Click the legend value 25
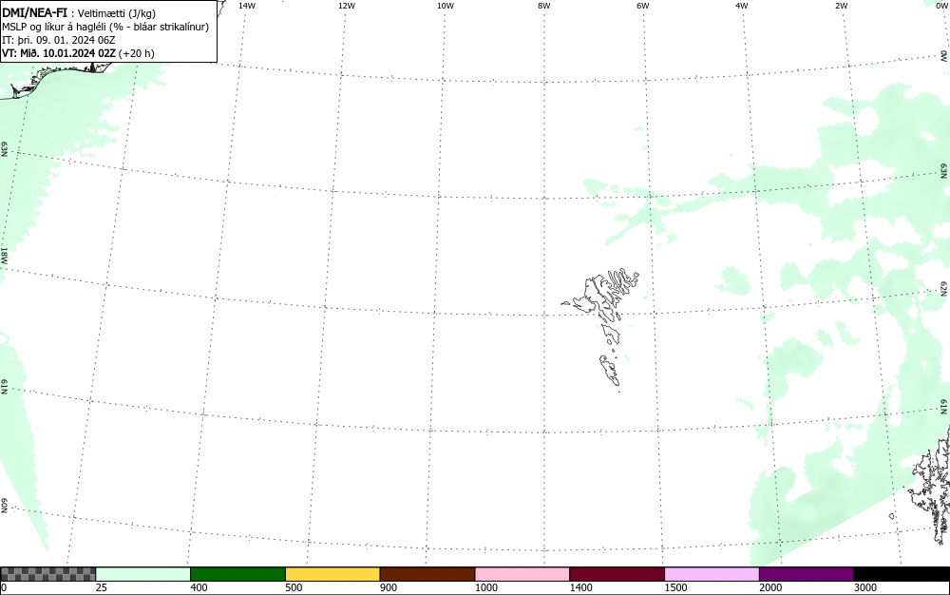The width and height of the screenshot is (950, 595). (102, 587)
